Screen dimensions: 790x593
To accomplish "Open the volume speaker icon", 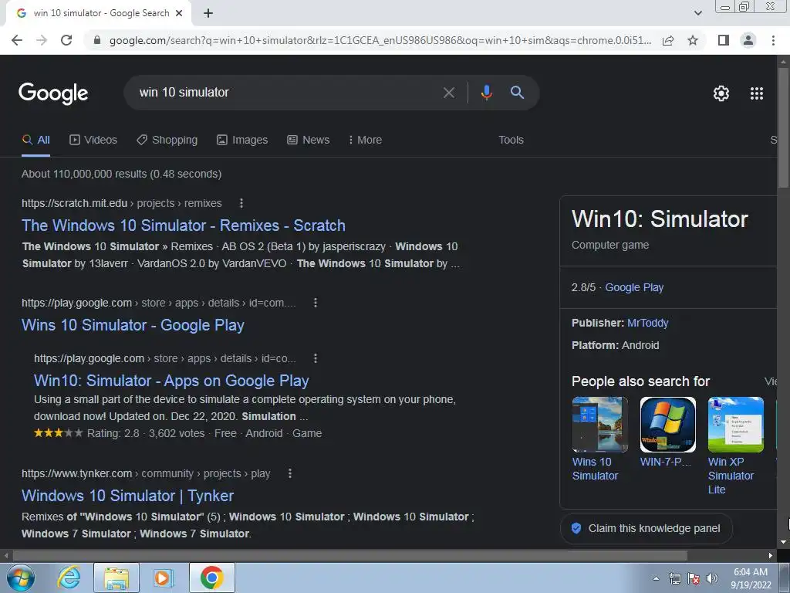I will coord(712,578).
